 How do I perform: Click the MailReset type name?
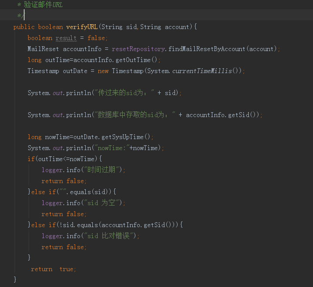(x=43, y=49)
